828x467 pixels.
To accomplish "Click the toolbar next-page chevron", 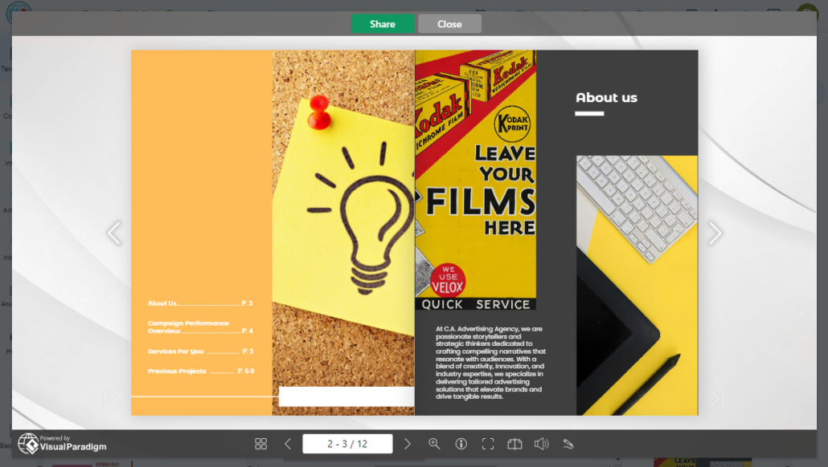I will [x=408, y=443].
